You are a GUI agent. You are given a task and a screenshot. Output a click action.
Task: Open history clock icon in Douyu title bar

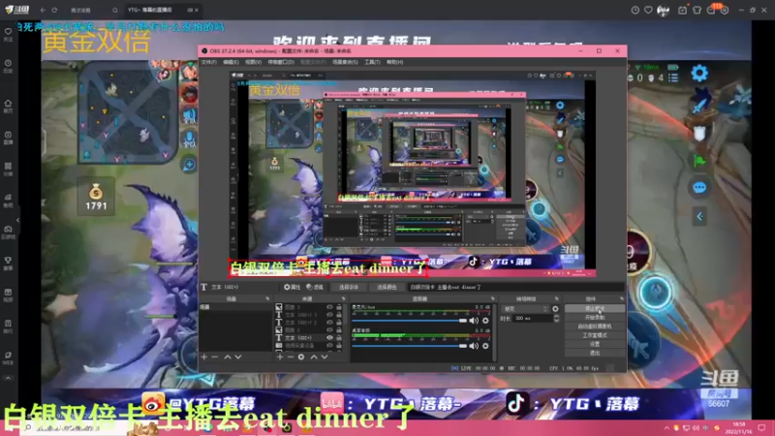[635, 10]
